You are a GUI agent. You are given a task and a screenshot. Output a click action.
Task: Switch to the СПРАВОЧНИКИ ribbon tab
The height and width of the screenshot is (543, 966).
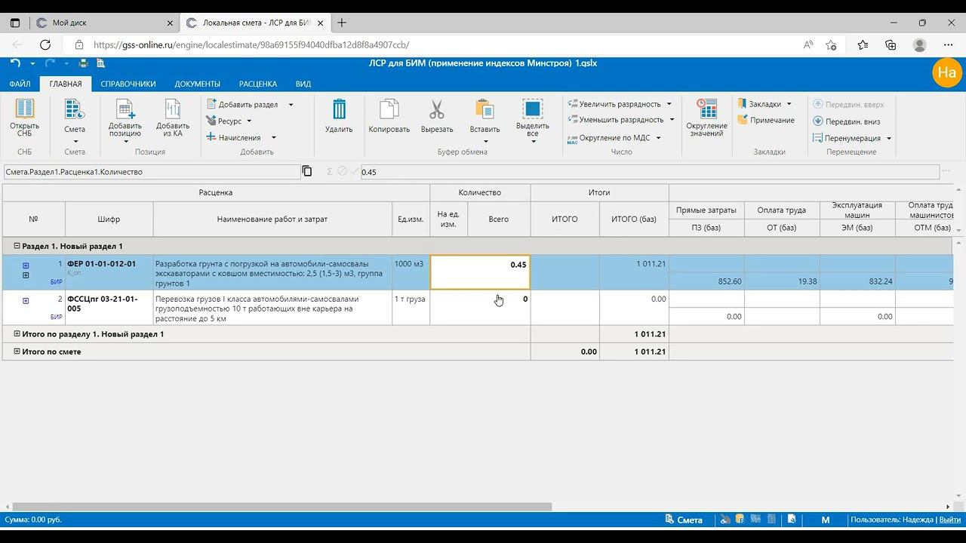(x=128, y=84)
